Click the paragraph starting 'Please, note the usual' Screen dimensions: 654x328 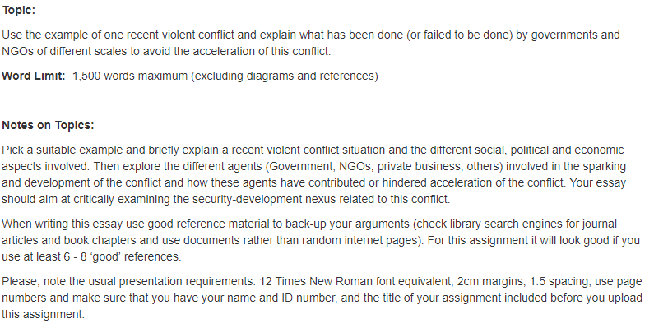(x=322, y=298)
